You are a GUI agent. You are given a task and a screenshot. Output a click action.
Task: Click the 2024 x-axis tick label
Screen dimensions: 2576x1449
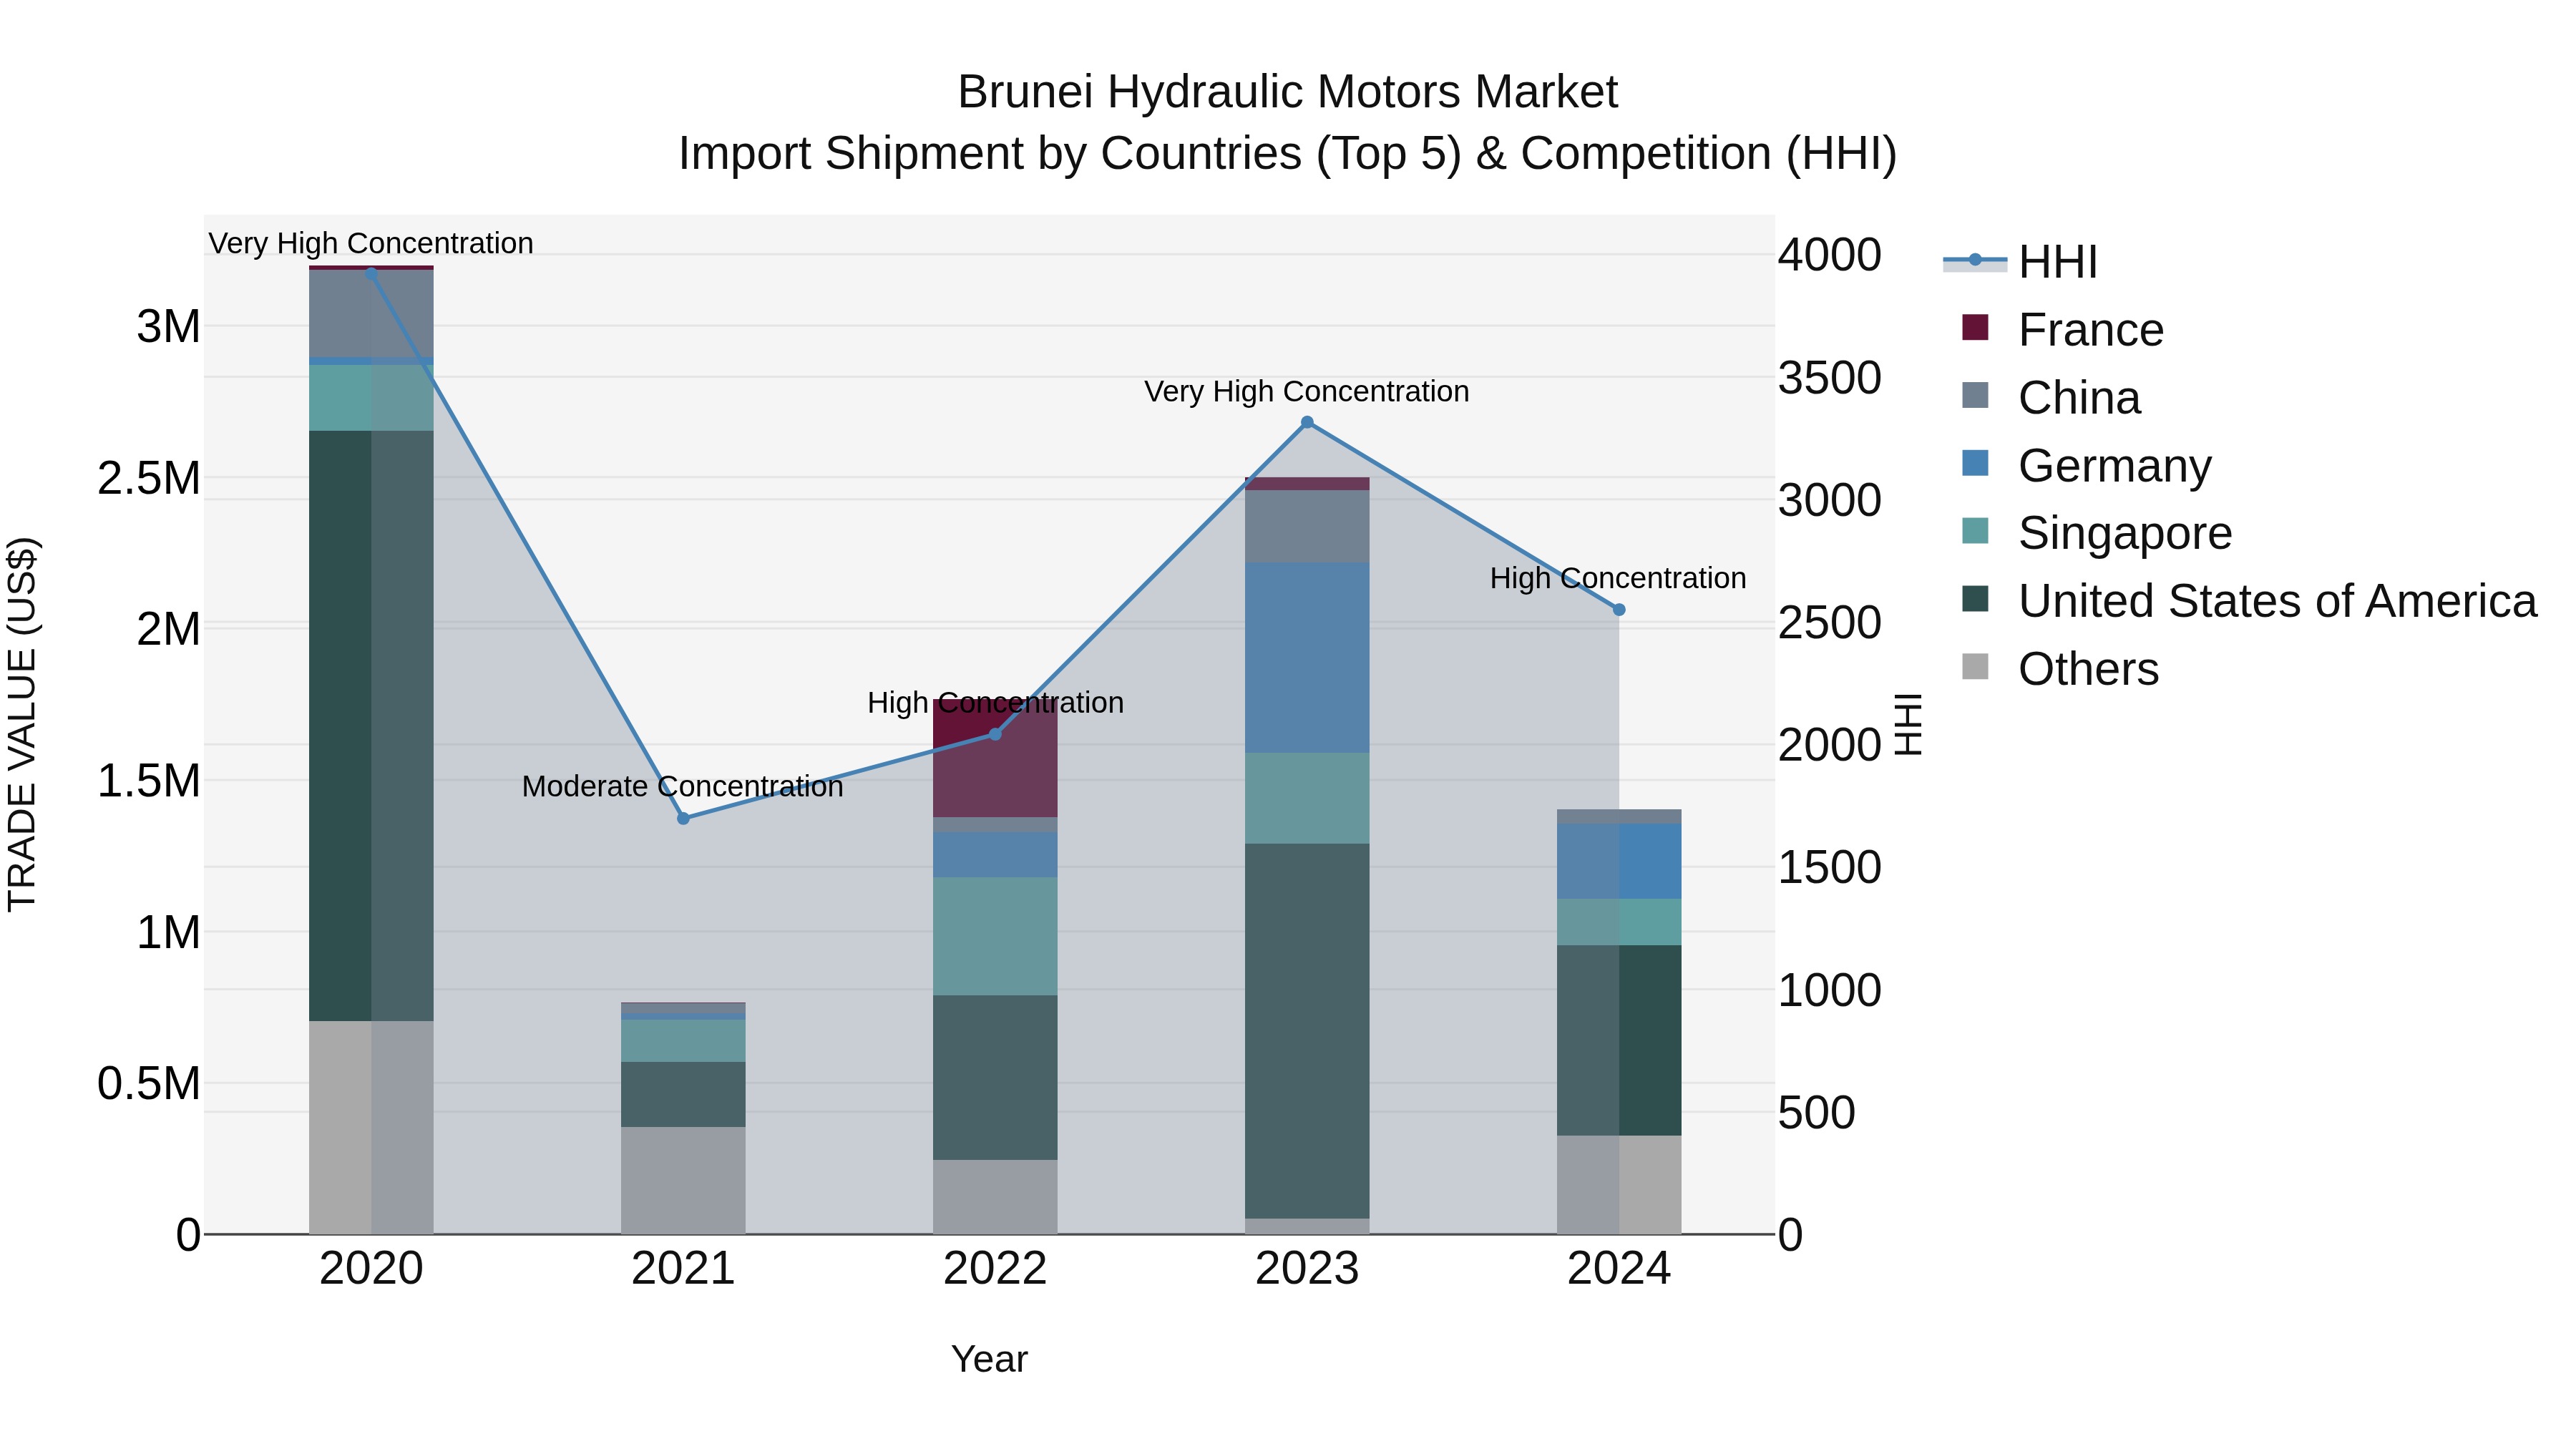point(1619,1269)
